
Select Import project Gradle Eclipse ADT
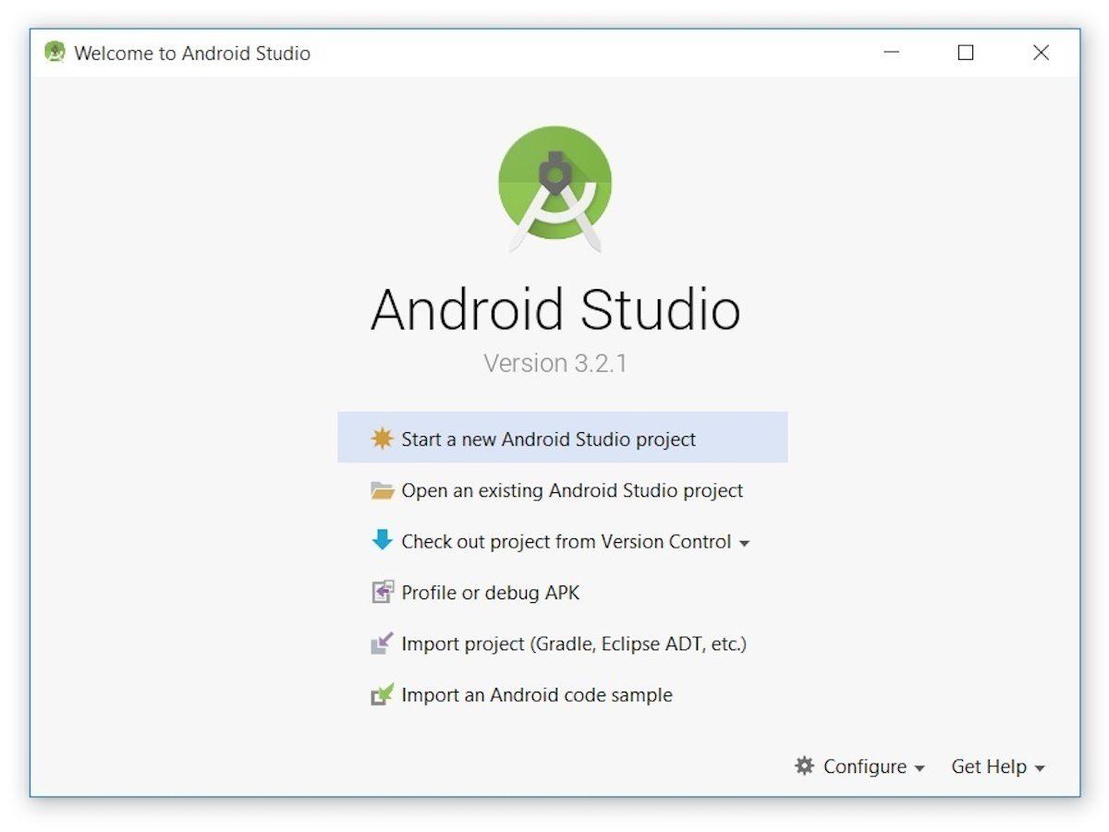coord(573,643)
